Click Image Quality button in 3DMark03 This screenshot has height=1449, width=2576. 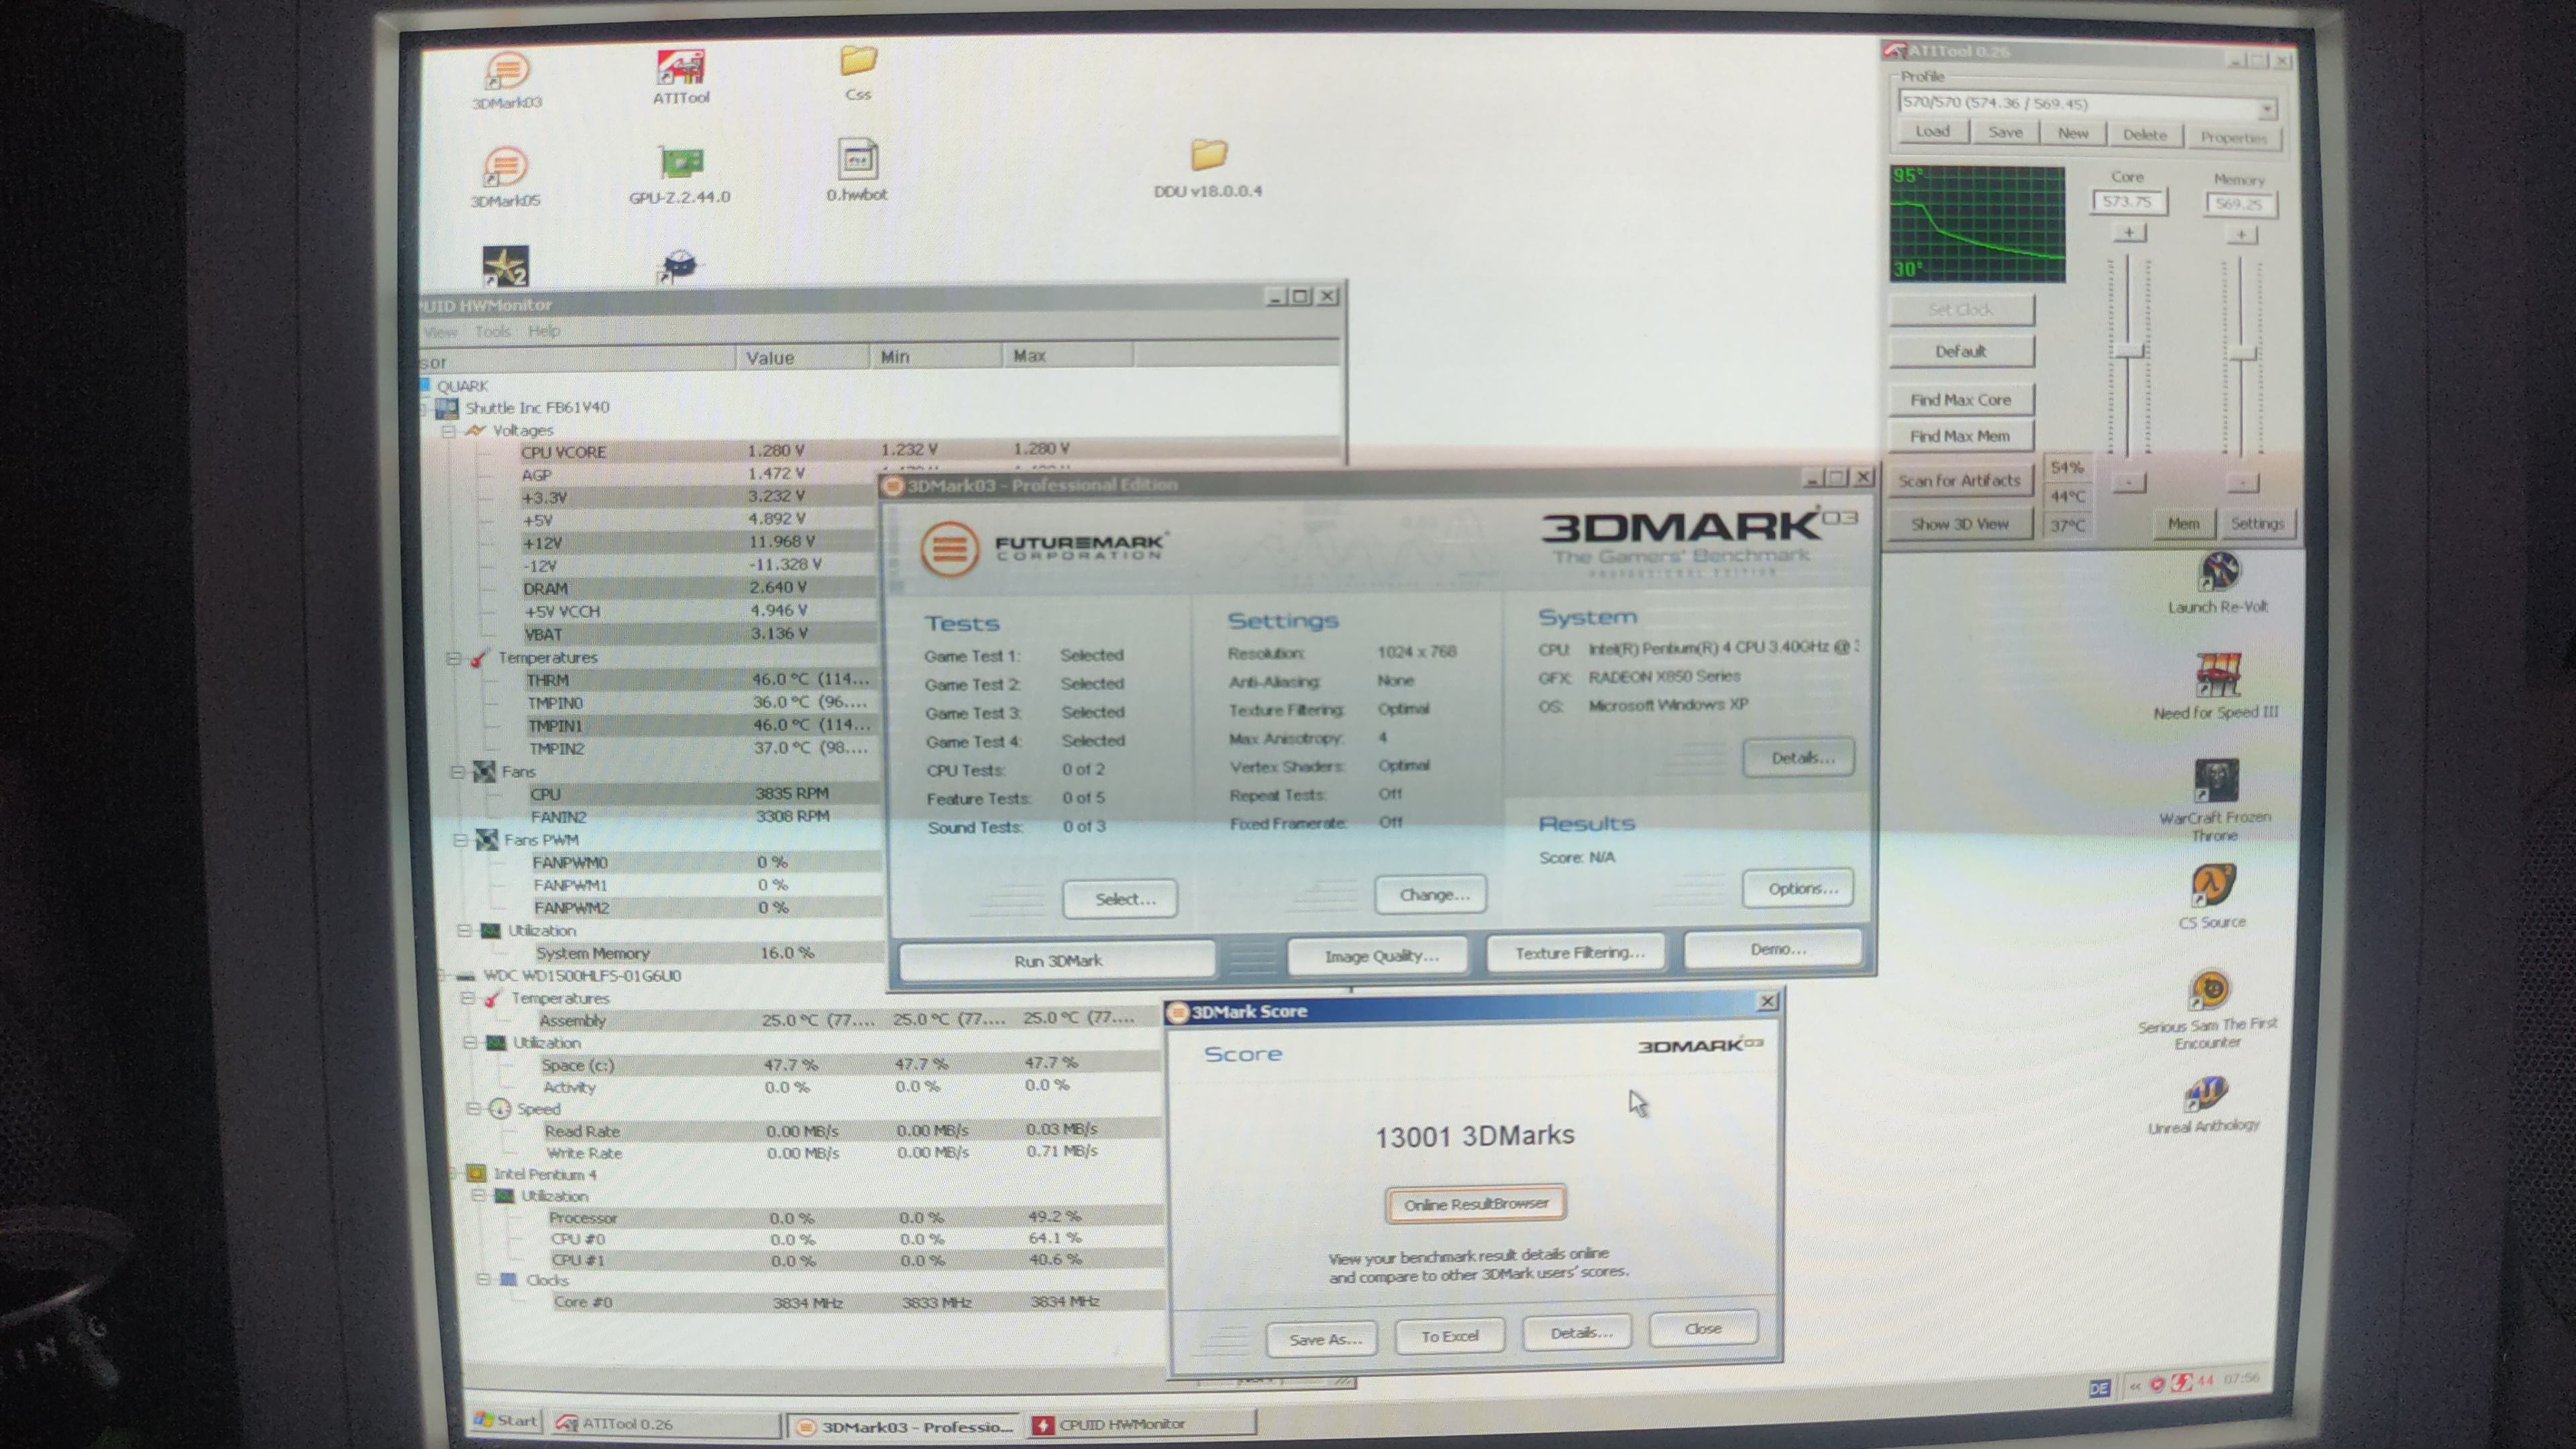coord(1378,956)
